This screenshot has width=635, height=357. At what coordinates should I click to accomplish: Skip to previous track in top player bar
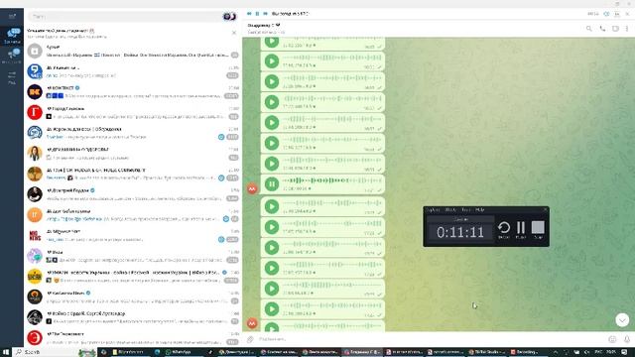coord(249,14)
